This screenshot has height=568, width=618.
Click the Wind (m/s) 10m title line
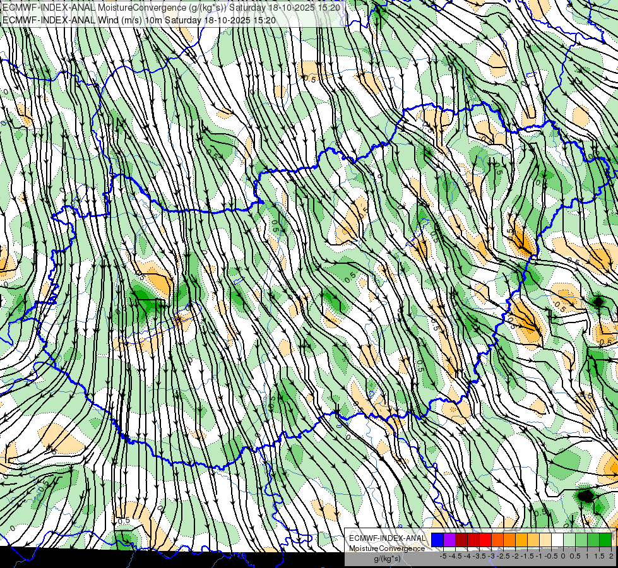(x=139, y=20)
